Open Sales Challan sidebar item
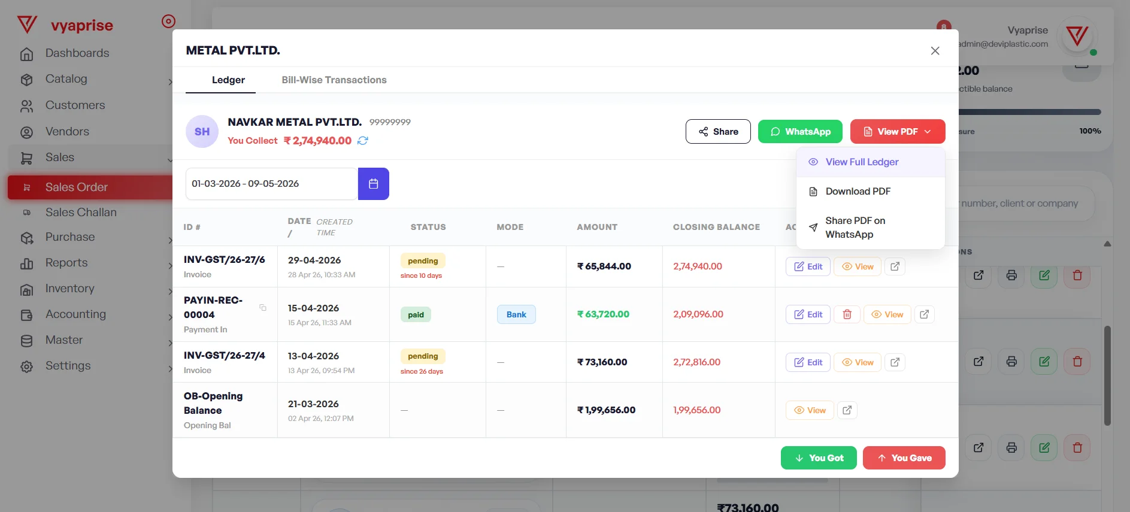 (81, 213)
